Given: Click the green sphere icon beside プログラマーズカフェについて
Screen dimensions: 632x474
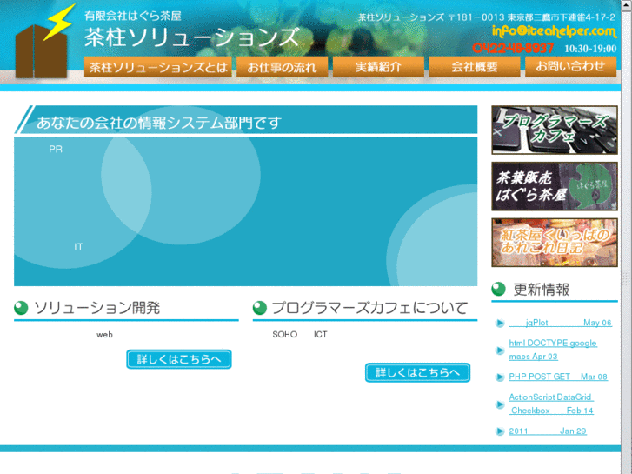Looking at the screenshot, I should pyautogui.click(x=260, y=308).
